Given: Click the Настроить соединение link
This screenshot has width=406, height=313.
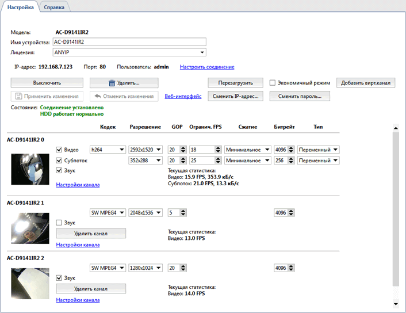Looking at the screenshot, I should click(207, 67).
